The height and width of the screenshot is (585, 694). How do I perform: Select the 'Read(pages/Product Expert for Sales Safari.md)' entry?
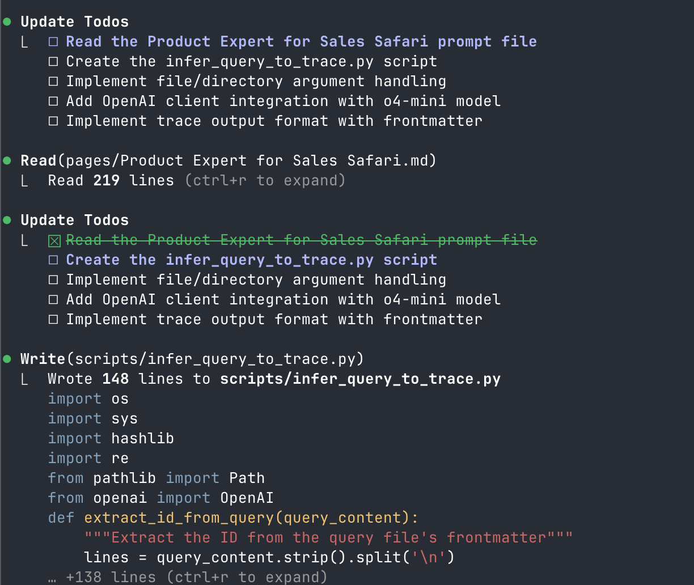(228, 161)
